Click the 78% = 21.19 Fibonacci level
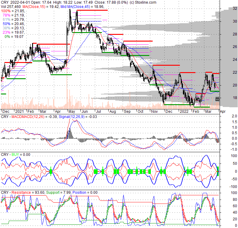 pyautogui.click(x=14, y=15)
